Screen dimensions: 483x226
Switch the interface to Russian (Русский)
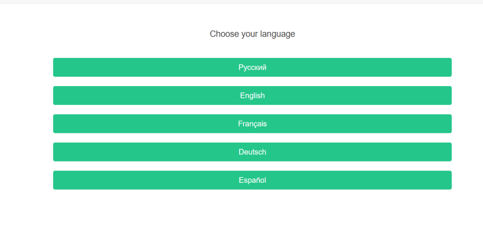(252, 67)
